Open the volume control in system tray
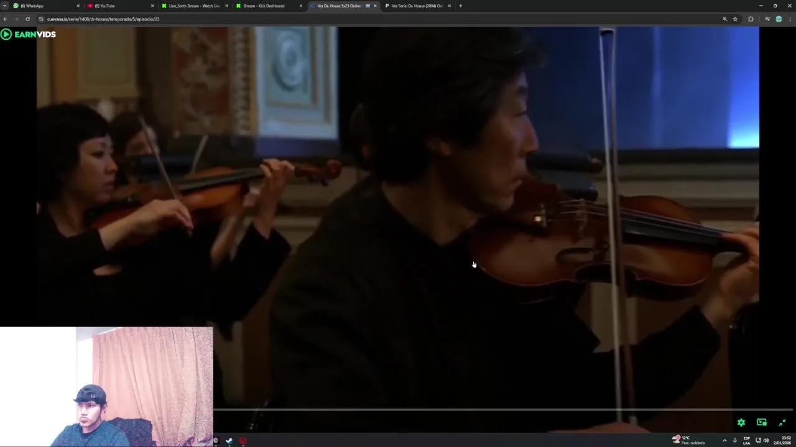 (x=766, y=441)
